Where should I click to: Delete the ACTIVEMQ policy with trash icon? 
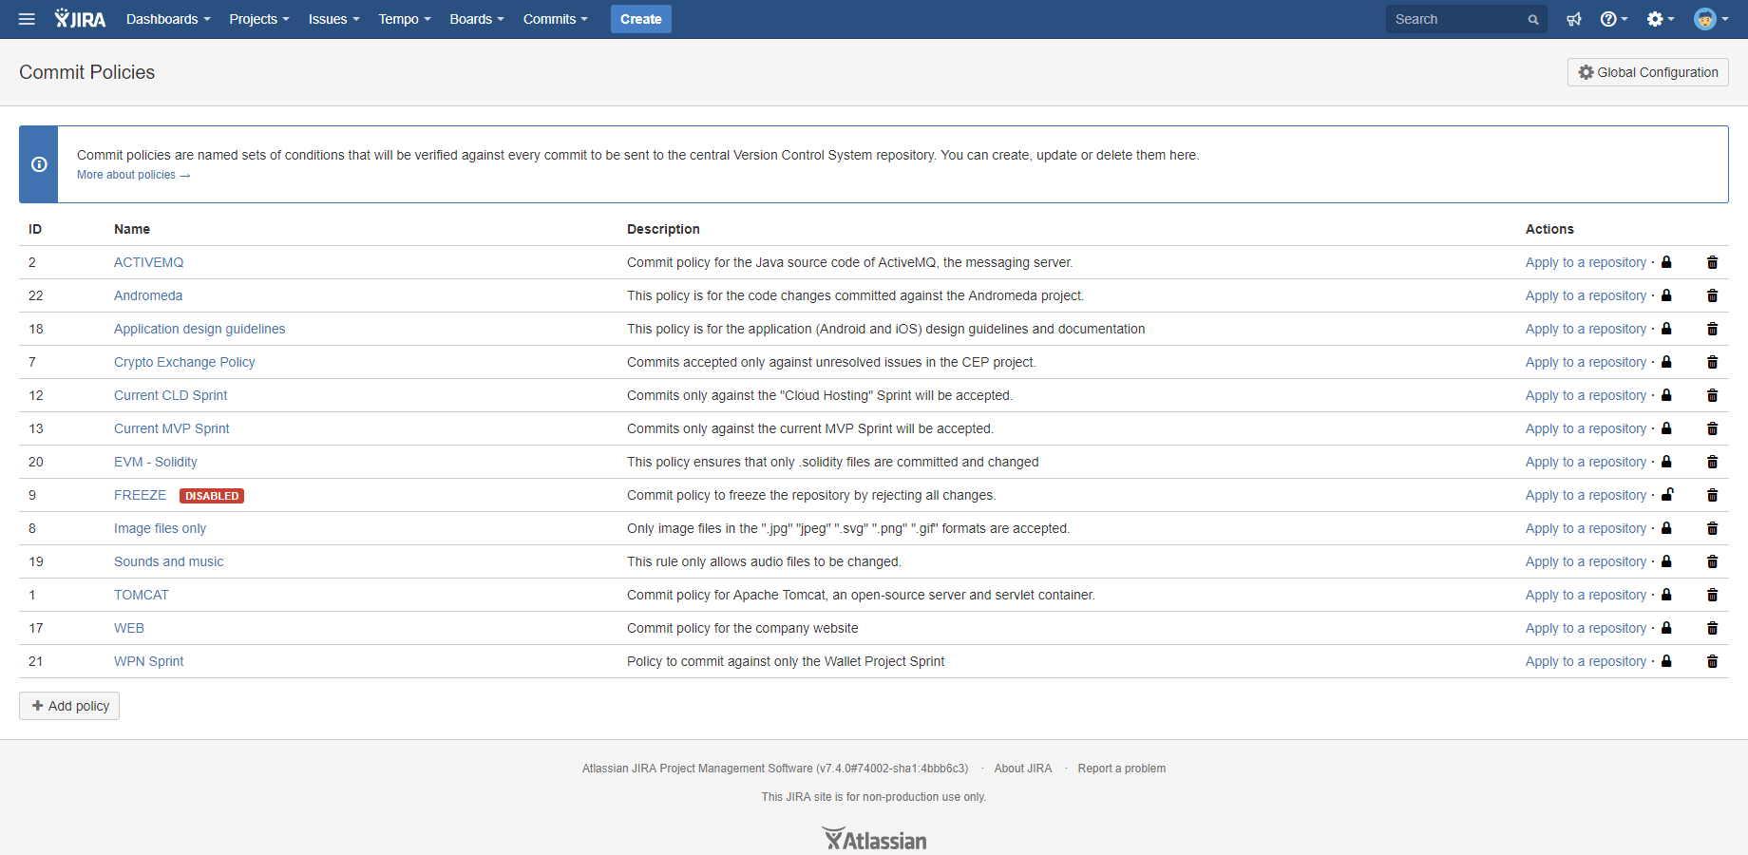tap(1712, 262)
